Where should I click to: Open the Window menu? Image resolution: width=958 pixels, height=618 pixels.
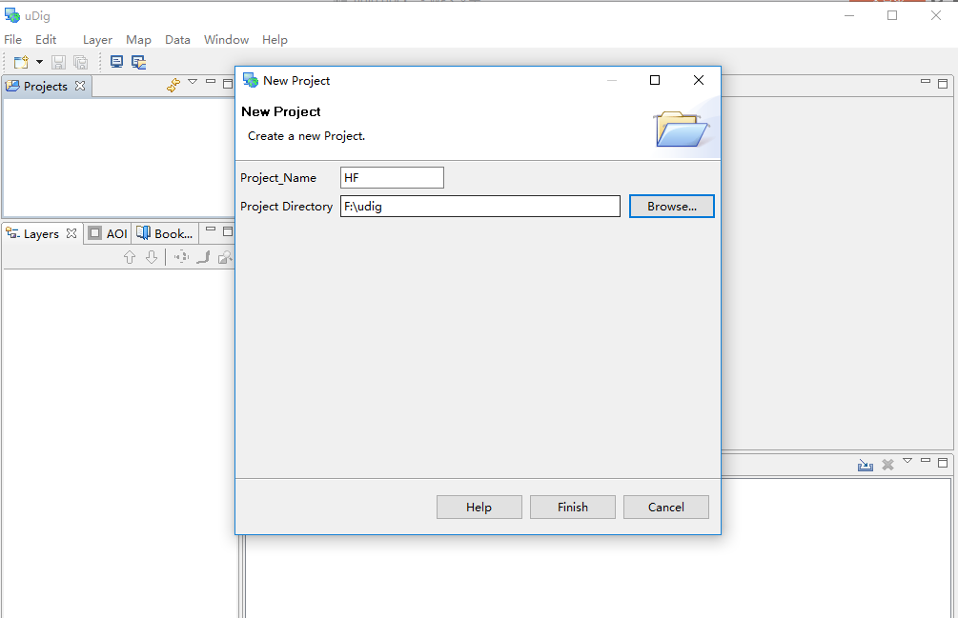click(x=226, y=40)
